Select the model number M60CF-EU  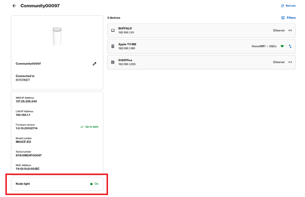23,142
